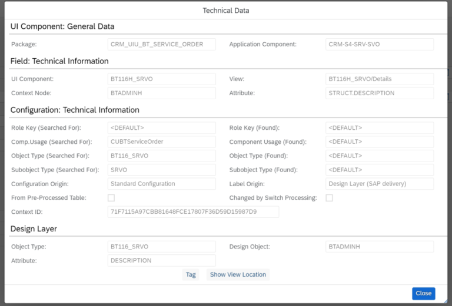The height and width of the screenshot is (306, 452).
Task: Toggle the From Pre-Processed Table checkbox
Action: (x=111, y=198)
